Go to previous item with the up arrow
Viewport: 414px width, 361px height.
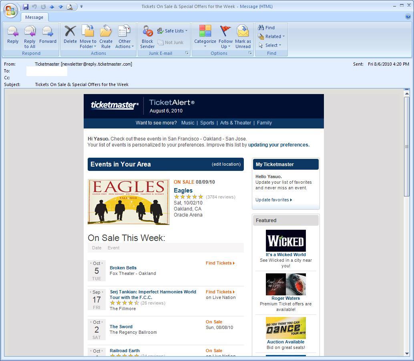pyautogui.click(x=52, y=7)
